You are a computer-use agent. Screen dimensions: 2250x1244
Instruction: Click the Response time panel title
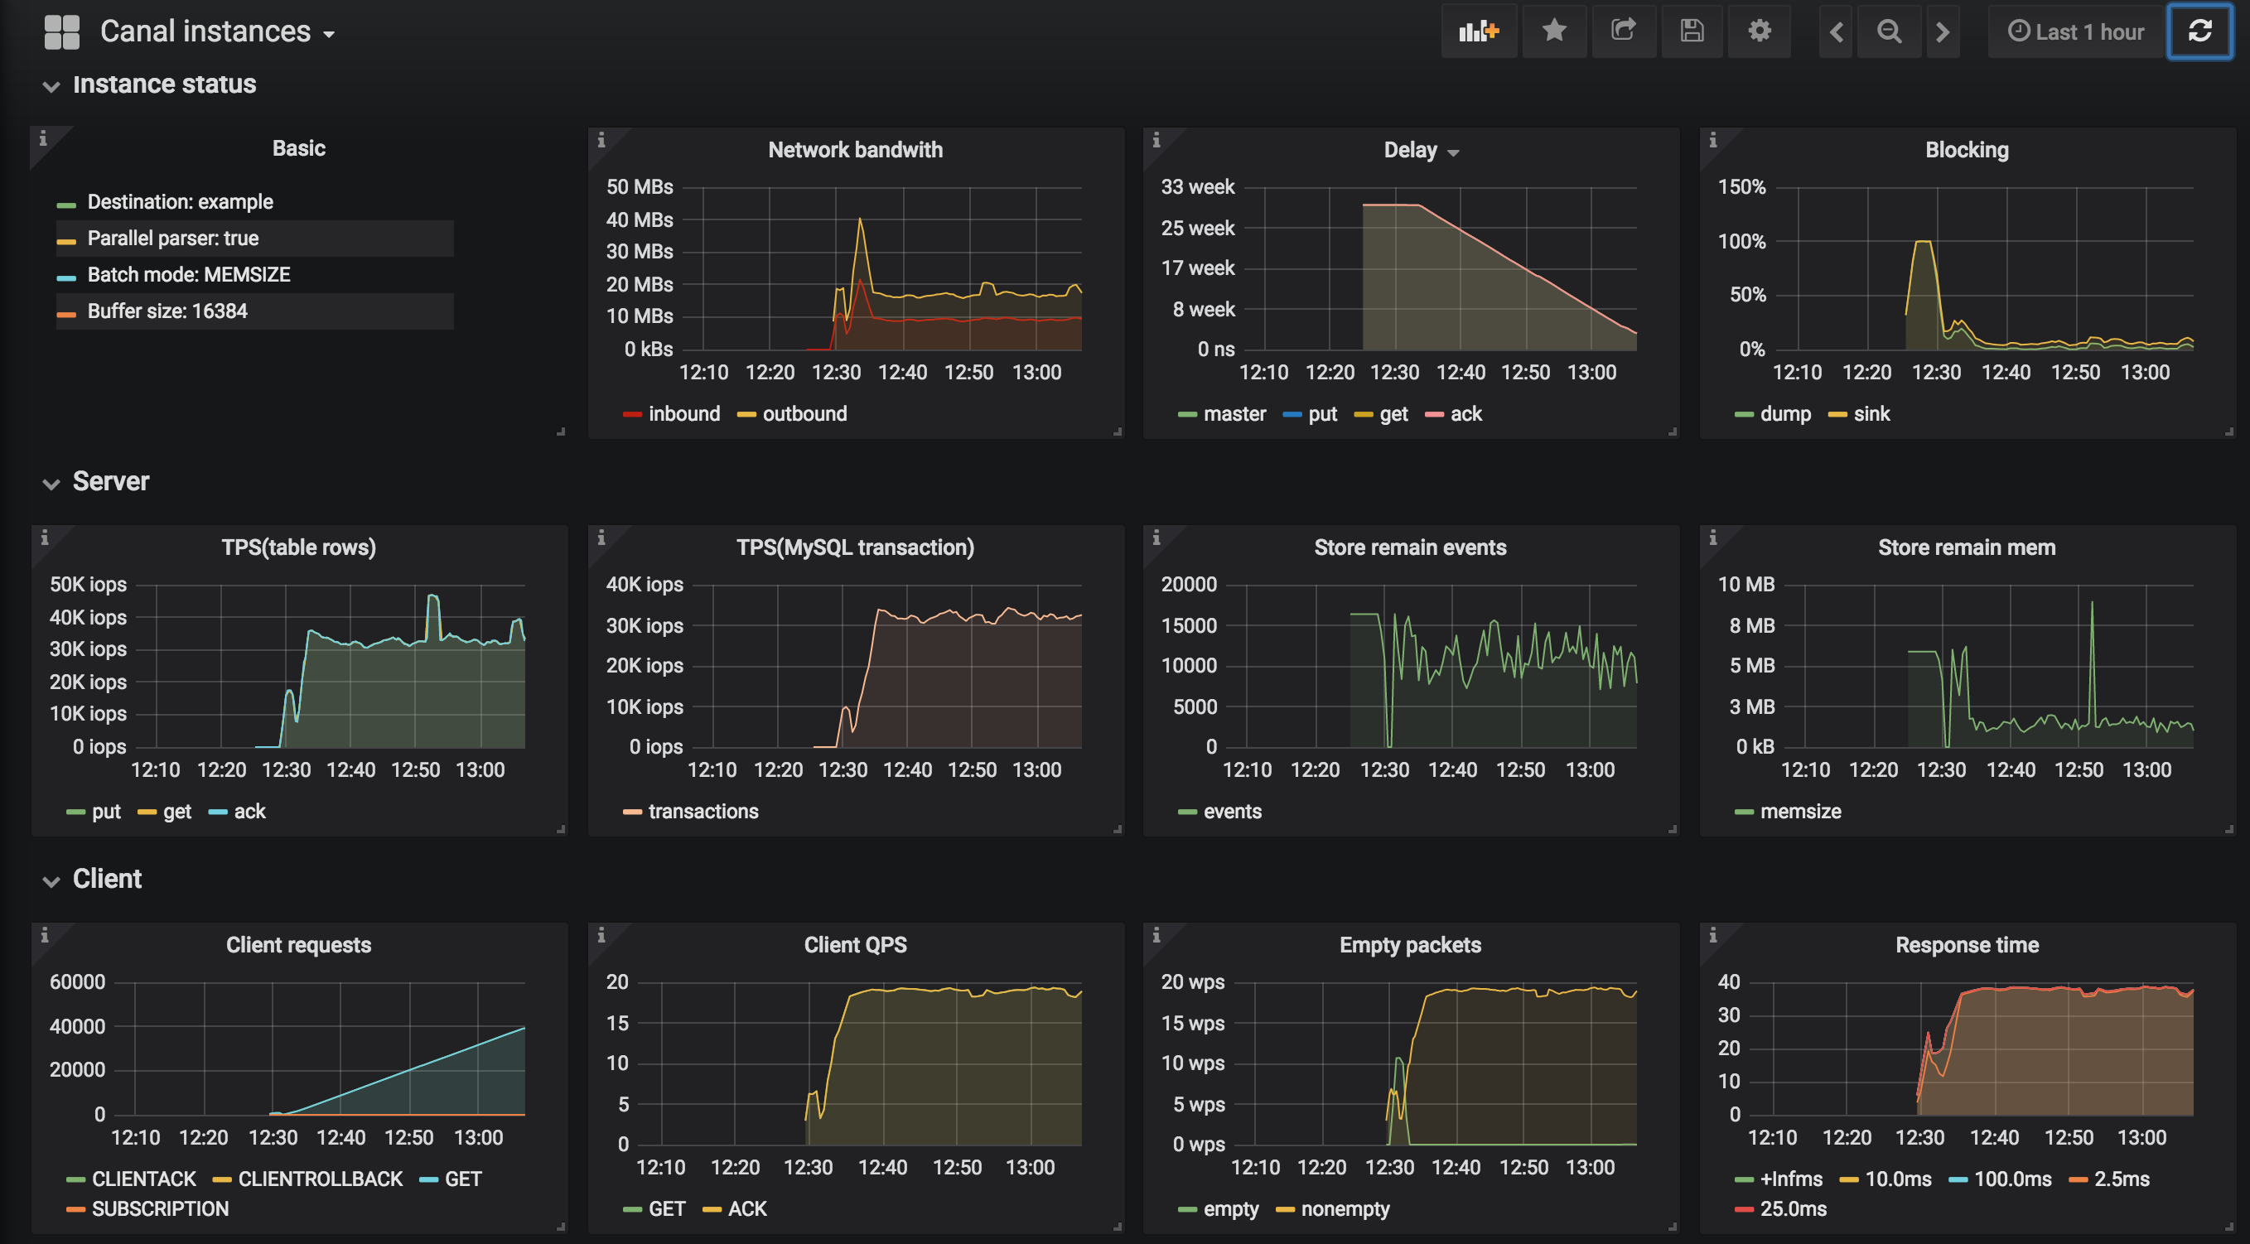click(1967, 944)
